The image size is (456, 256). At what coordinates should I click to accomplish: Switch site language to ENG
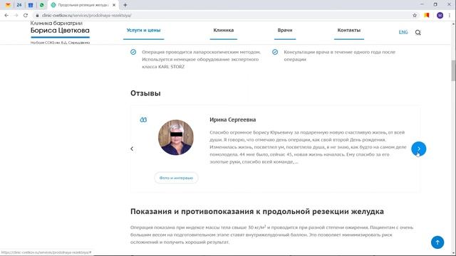(x=403, y=32)
